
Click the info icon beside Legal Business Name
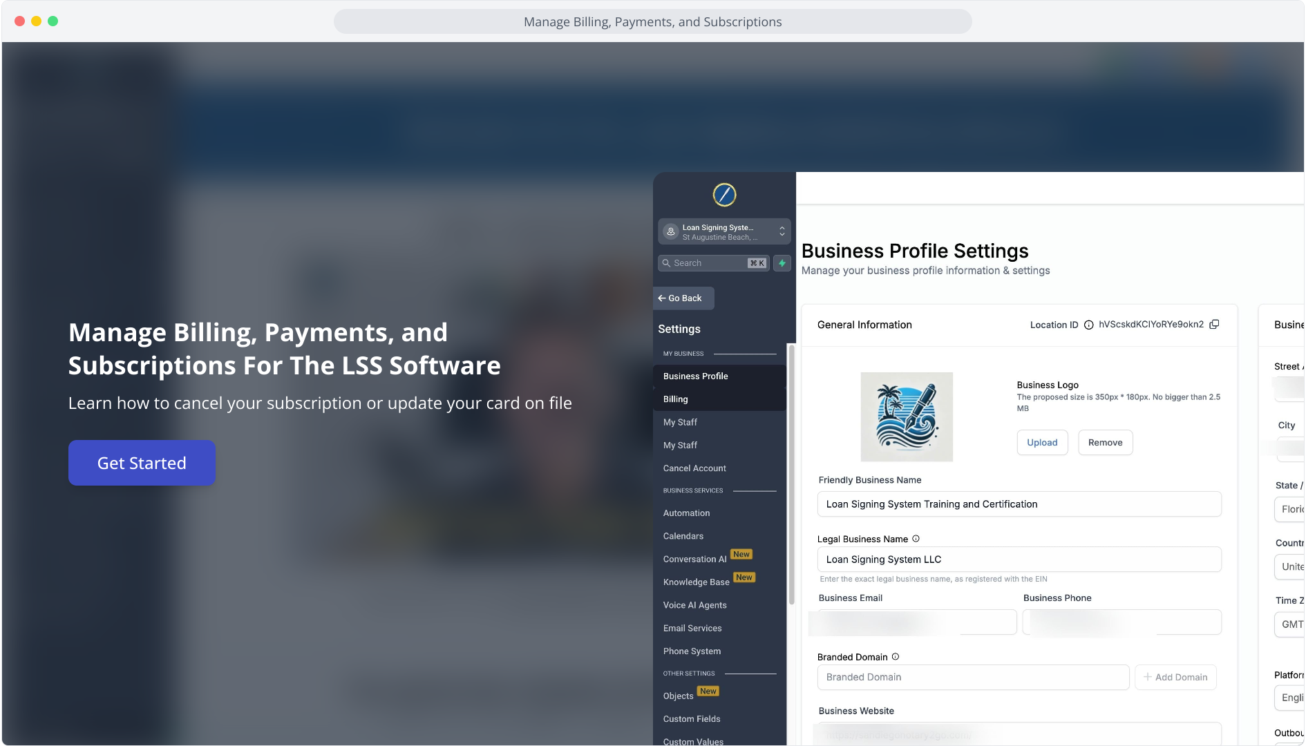point(916,539)
